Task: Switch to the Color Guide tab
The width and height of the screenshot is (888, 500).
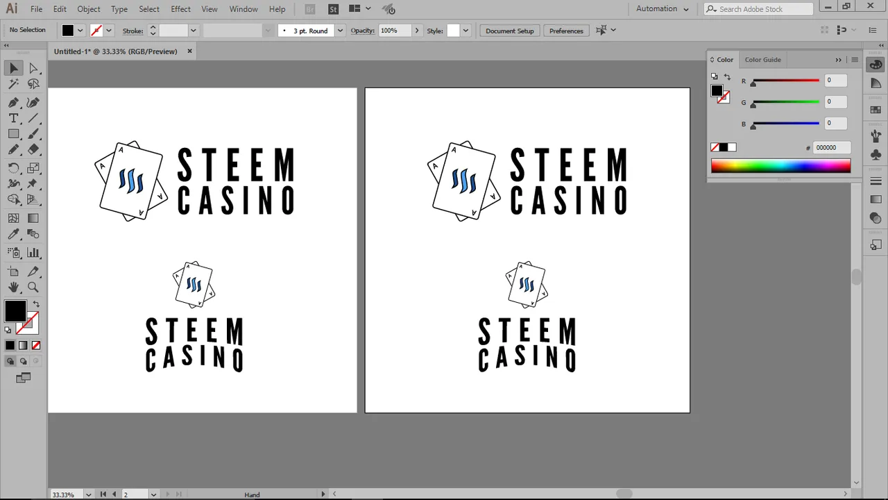Action: (762, 60)
